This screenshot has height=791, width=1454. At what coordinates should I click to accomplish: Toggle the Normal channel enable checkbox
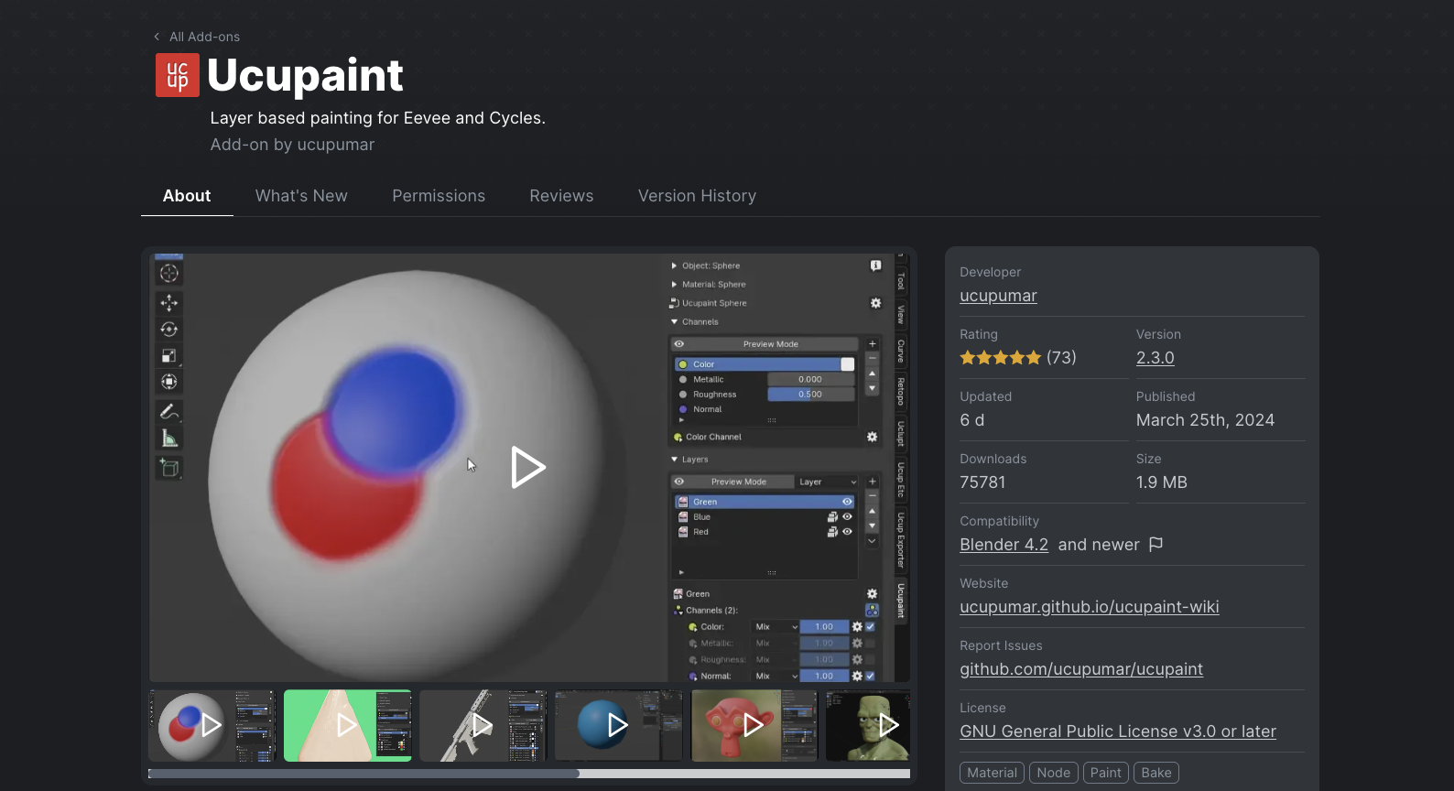tap(870, 677)
